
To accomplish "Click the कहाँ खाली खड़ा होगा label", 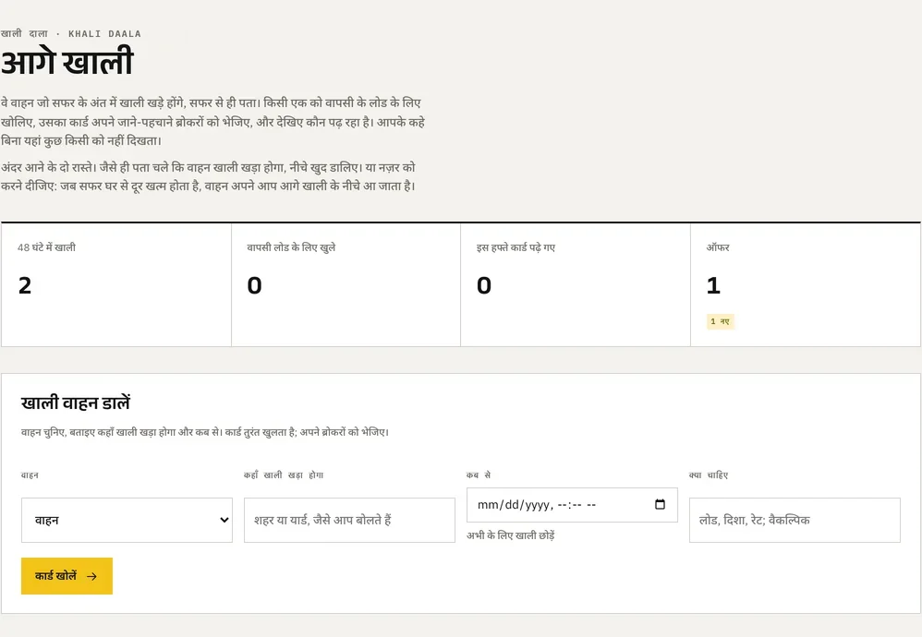I will (x=284, y=475).
